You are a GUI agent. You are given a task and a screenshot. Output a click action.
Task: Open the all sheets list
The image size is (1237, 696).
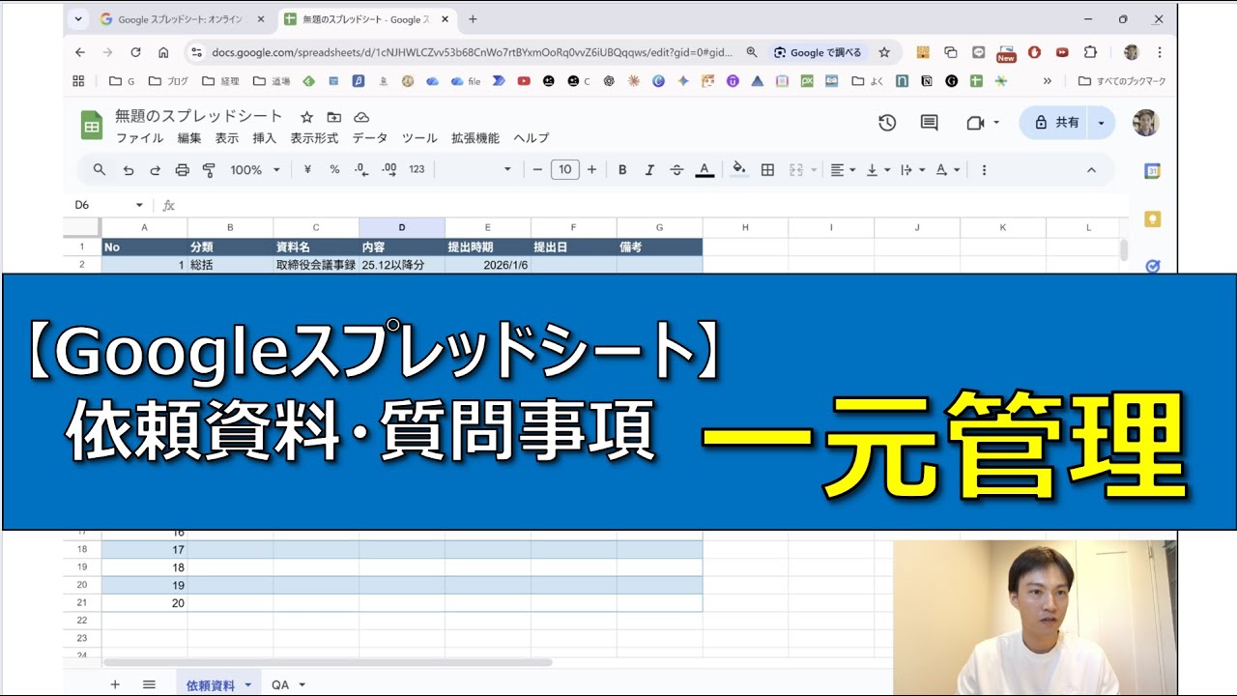click(x=149, y=684)
